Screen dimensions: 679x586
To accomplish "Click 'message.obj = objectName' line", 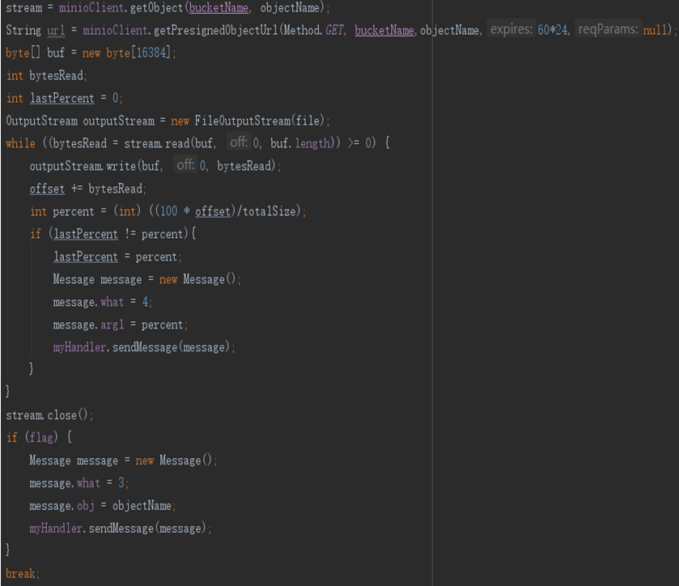I will 103,506.
